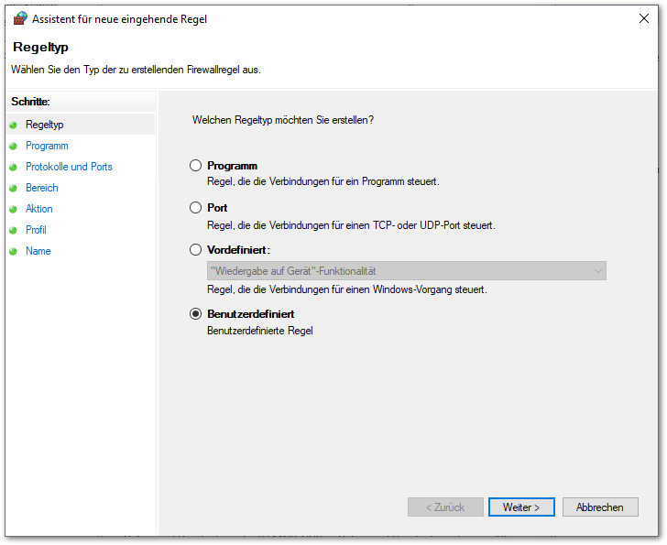Go to the Protokolle und Ports step
Screen dimensions: 667x545
click(69, 167)
